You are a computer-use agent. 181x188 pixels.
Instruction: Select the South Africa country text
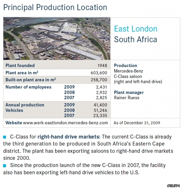click(135, 39)
